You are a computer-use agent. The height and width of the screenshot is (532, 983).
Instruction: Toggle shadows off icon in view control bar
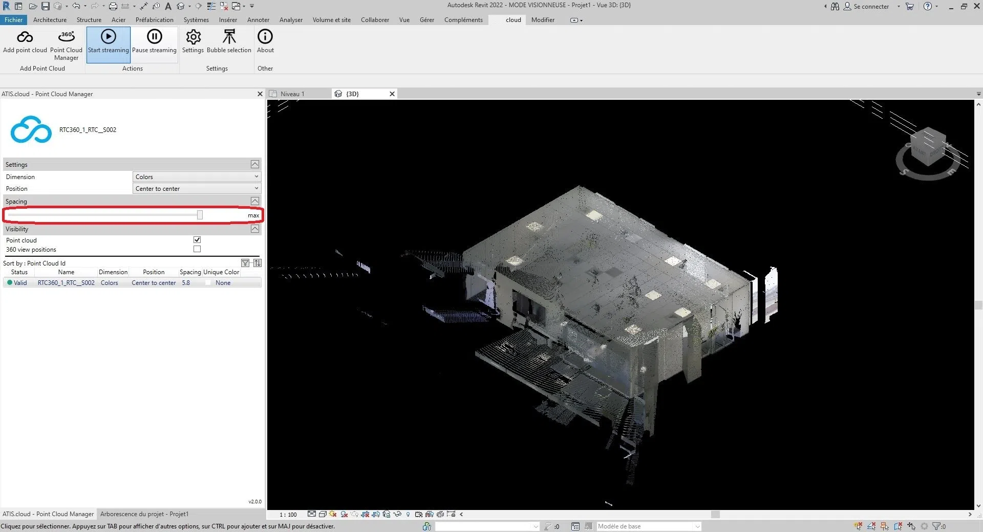click(x=345, y=514)
